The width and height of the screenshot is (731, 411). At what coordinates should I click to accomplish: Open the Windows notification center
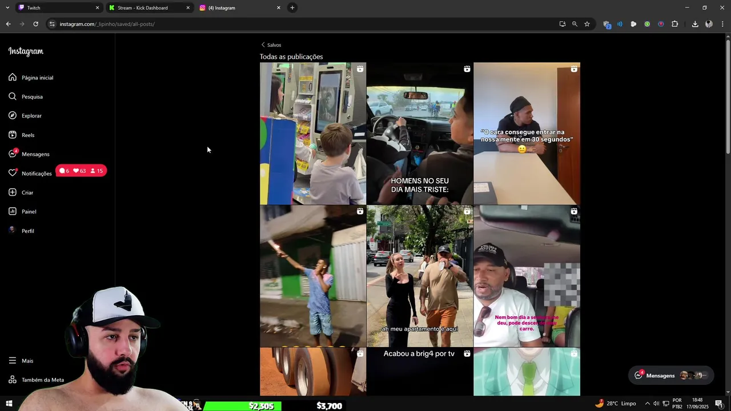(719, 404)
